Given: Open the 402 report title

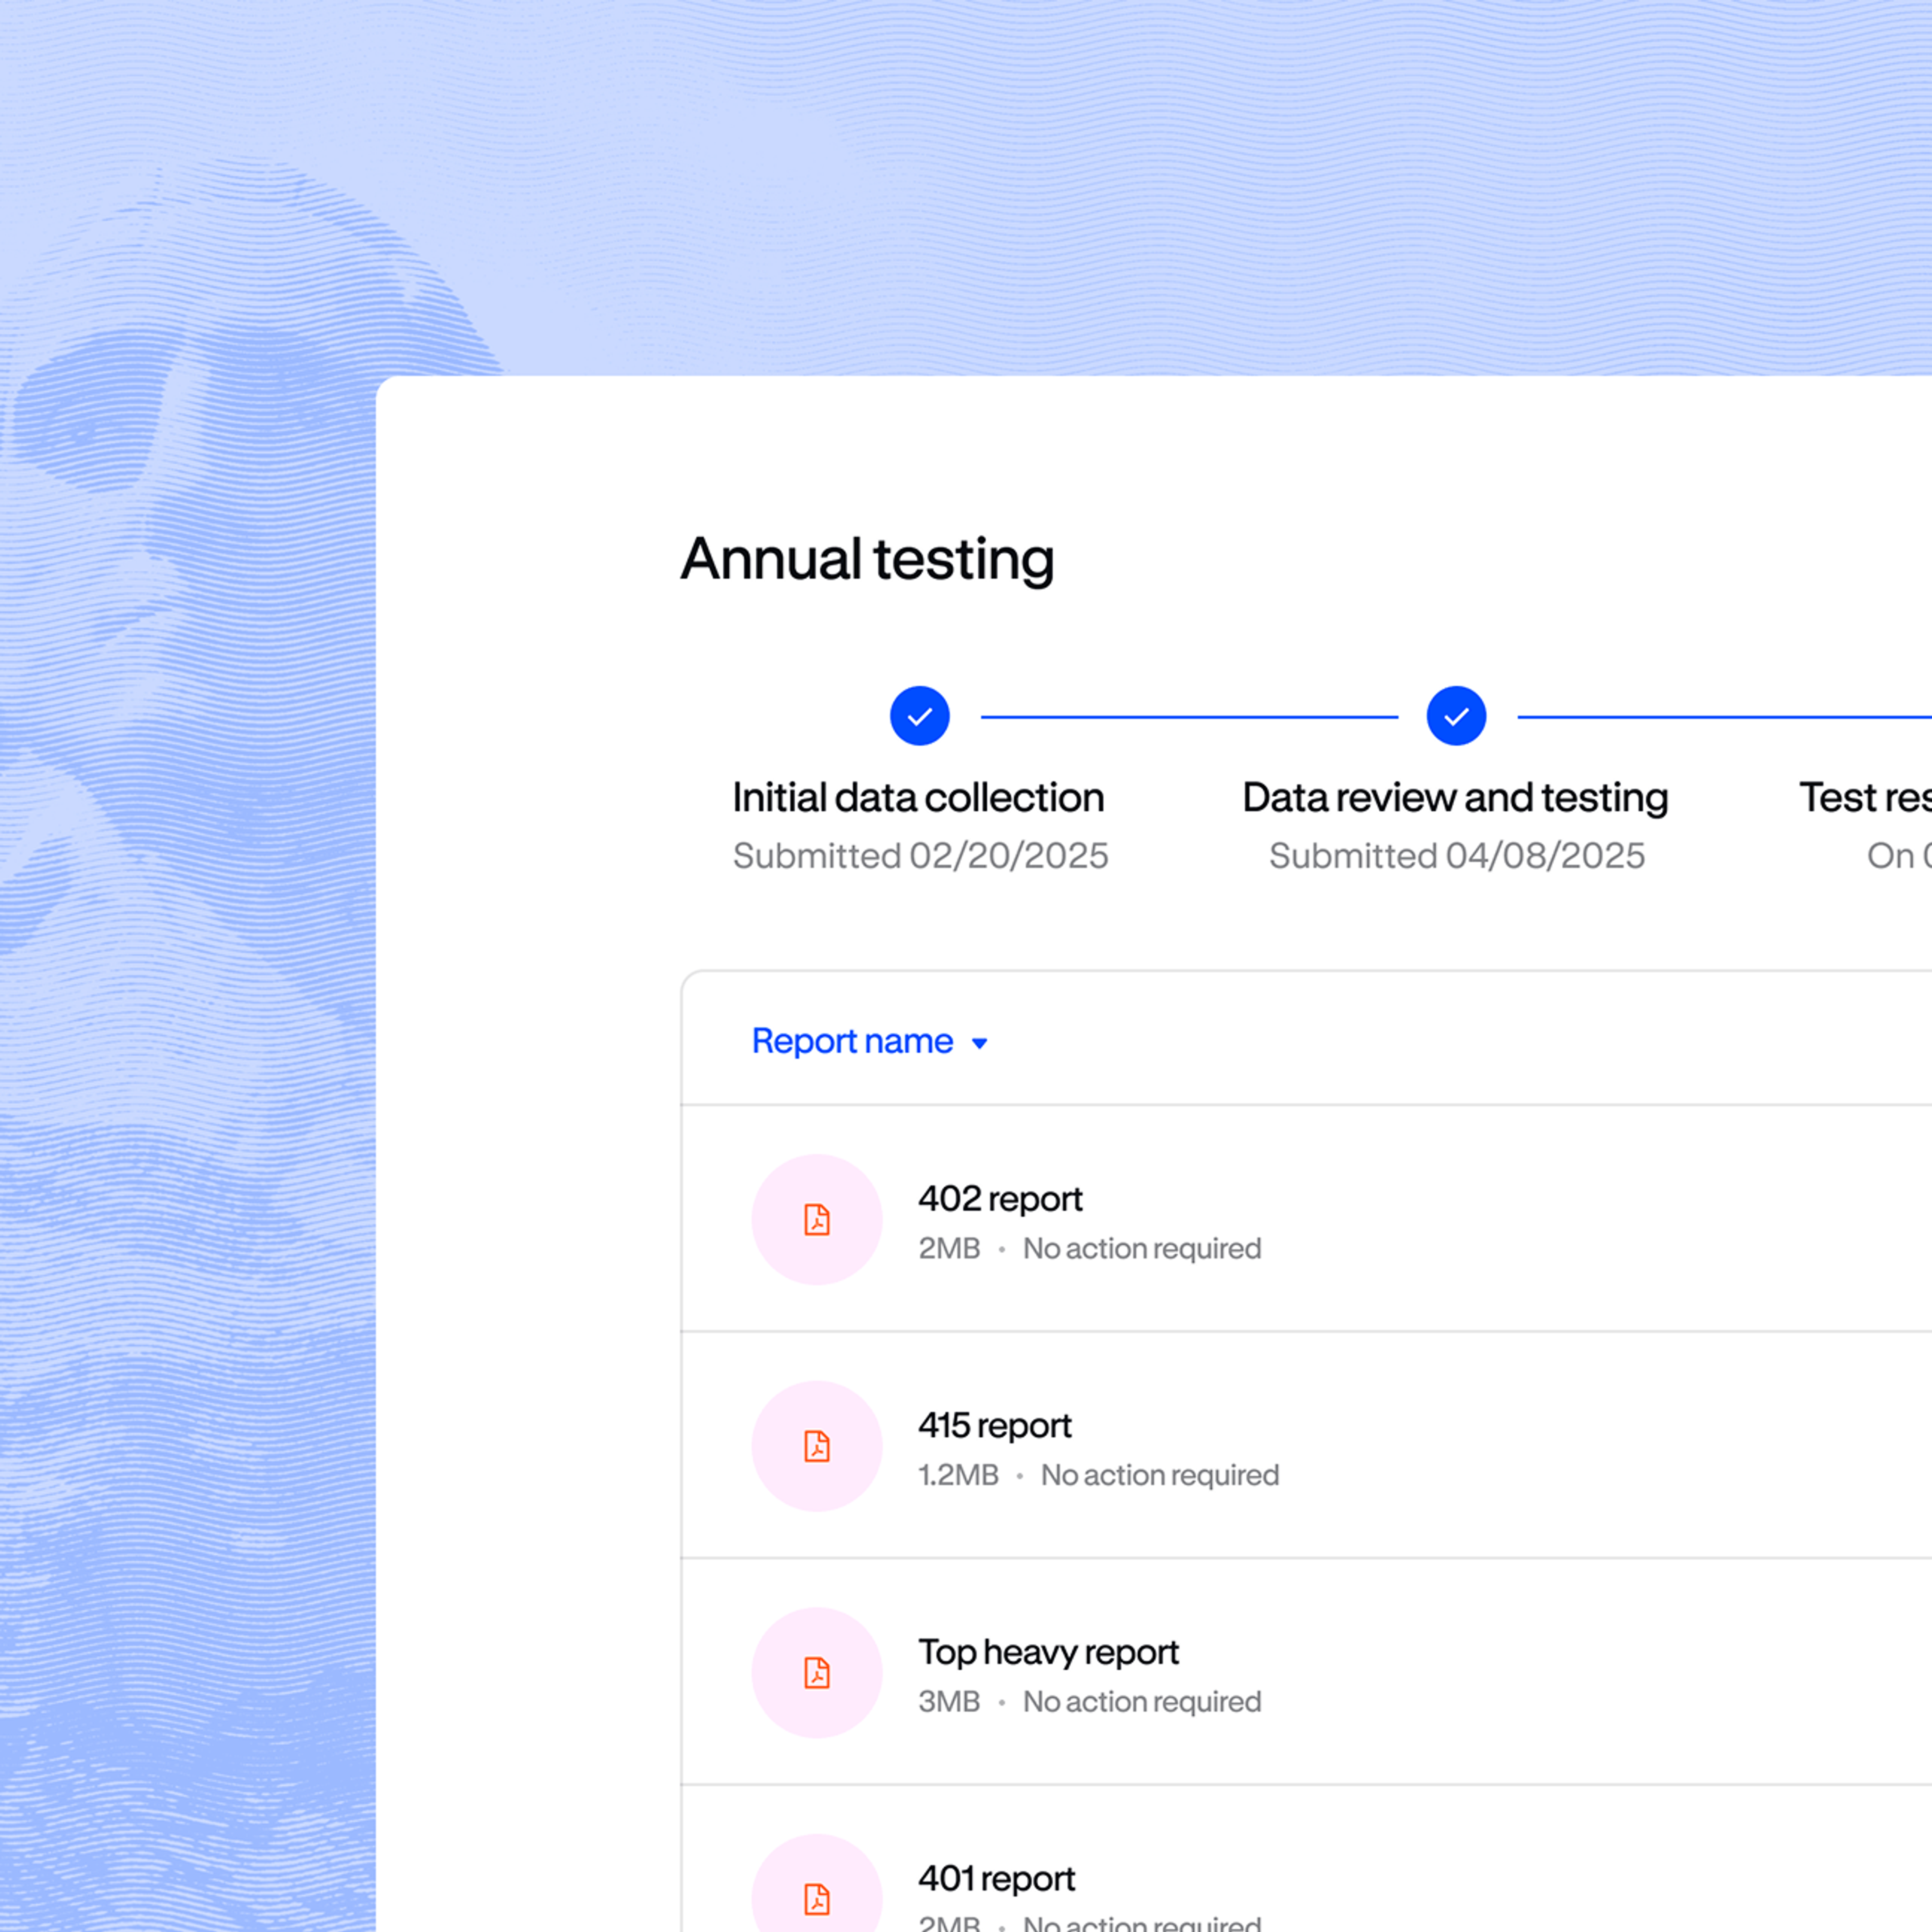Looking at the screenshot, I should (1000, 1198).
